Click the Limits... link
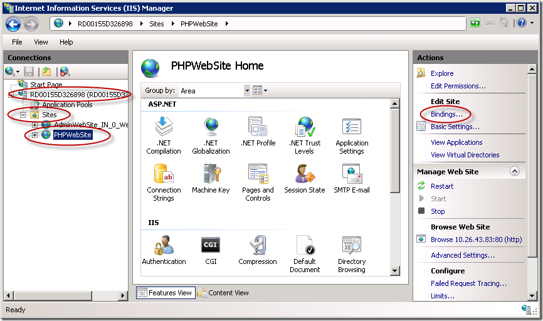 tap(443, 296)
